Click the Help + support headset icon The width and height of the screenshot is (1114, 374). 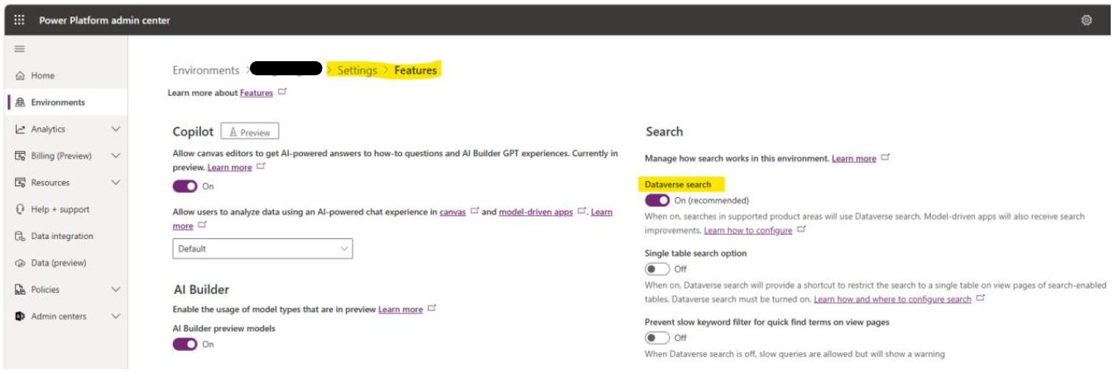(20, 209)
